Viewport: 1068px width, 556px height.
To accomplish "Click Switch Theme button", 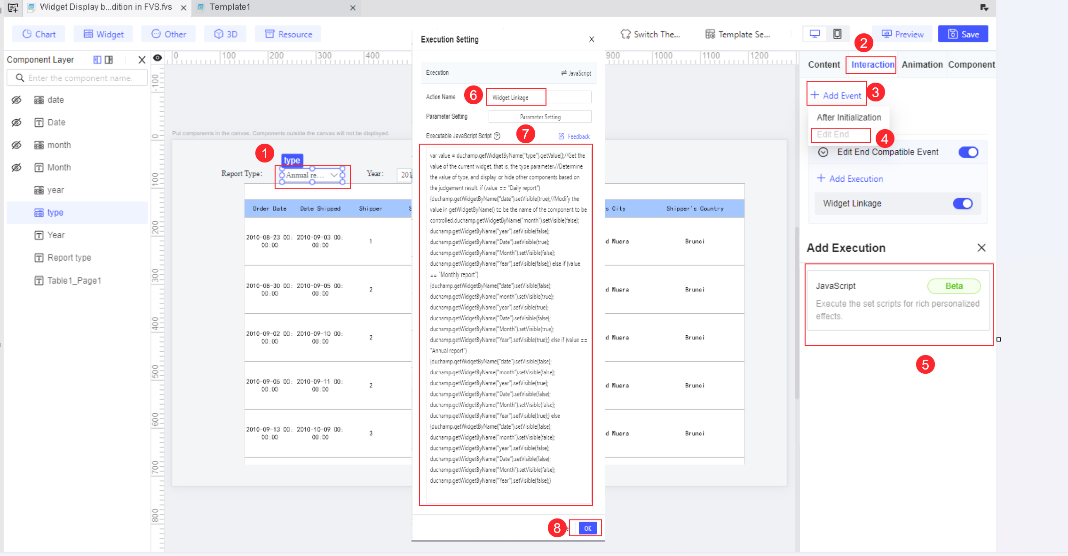I will click(650, 34).
